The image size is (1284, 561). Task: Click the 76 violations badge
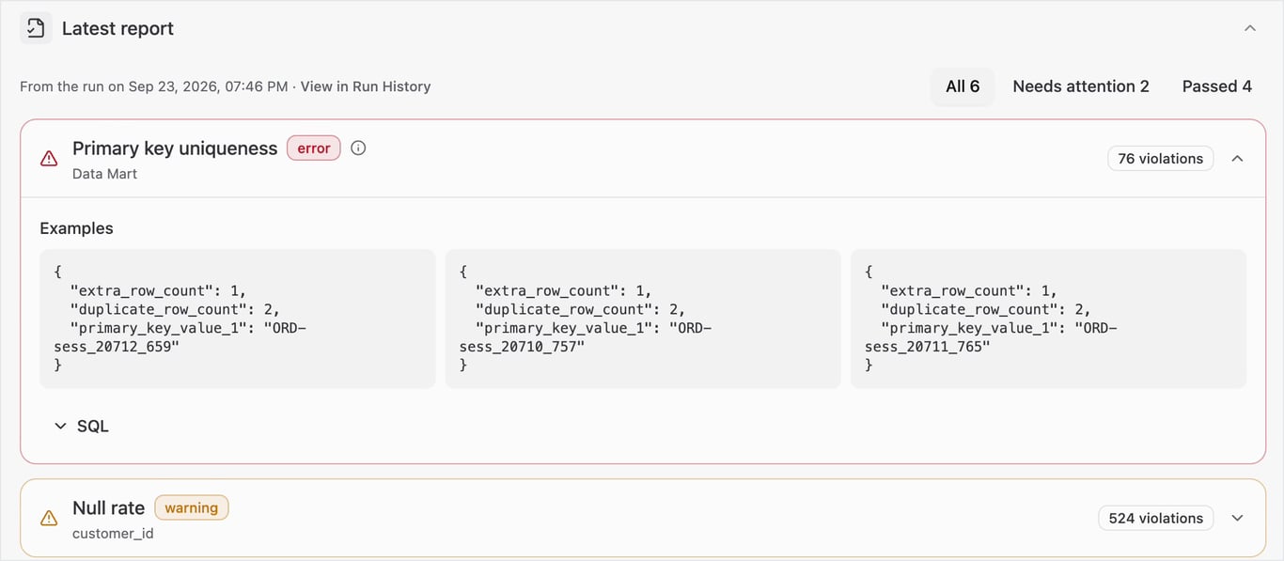pyautogui.click(x=1161, y=159)
